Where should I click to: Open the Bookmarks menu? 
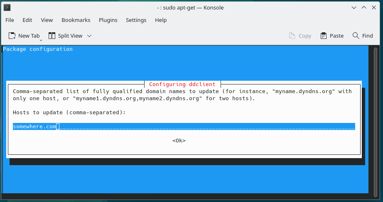tap(76, 20)
